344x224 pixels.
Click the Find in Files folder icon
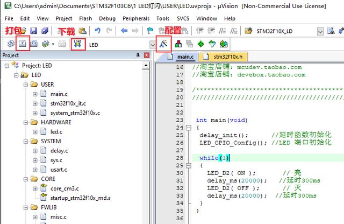pos(248,31)
